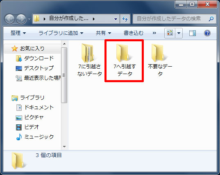Click navigation pane scrollbar down arrow
220x175 pixels.
tap(64, 146)
